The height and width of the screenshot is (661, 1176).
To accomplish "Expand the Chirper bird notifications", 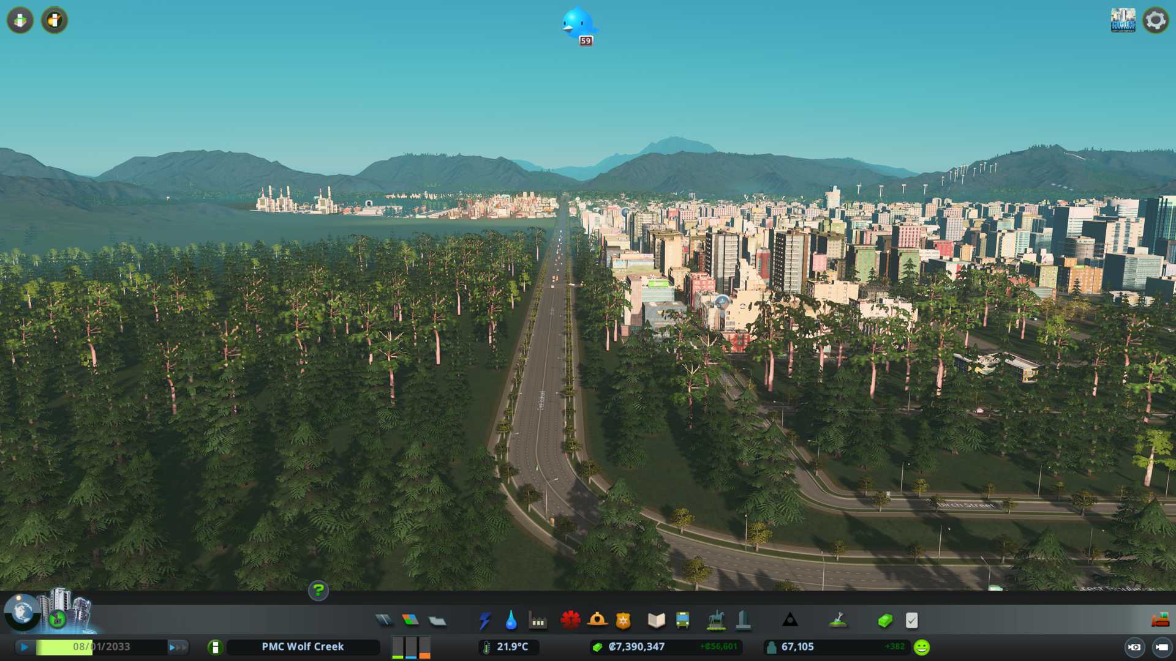I will point(578,24).
